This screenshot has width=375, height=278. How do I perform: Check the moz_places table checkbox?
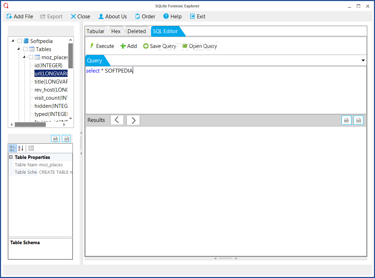click(31, 57)
